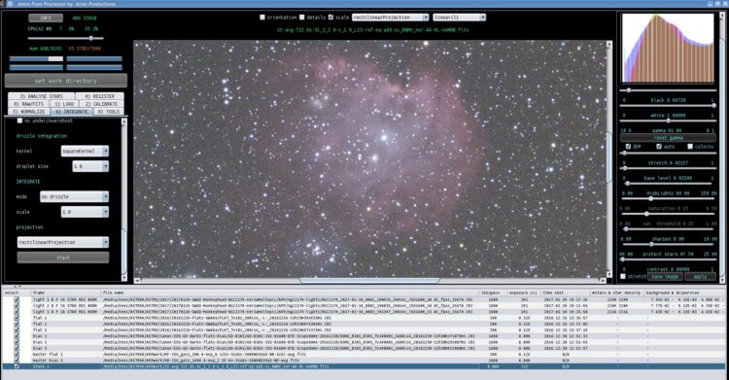
Task: Click the left panel scroll-down arrow
Action: 124,278
